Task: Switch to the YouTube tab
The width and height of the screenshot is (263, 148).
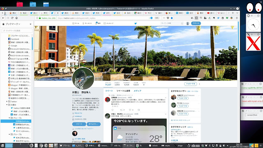Action: pyautogui.click(x=211, y=13)
